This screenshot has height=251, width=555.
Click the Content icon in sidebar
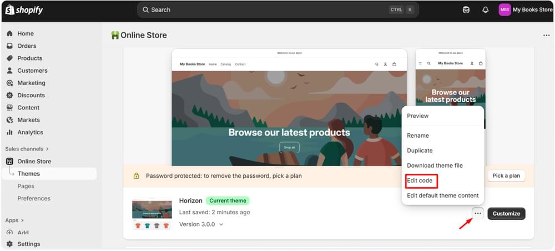click(x=9, y=108)
